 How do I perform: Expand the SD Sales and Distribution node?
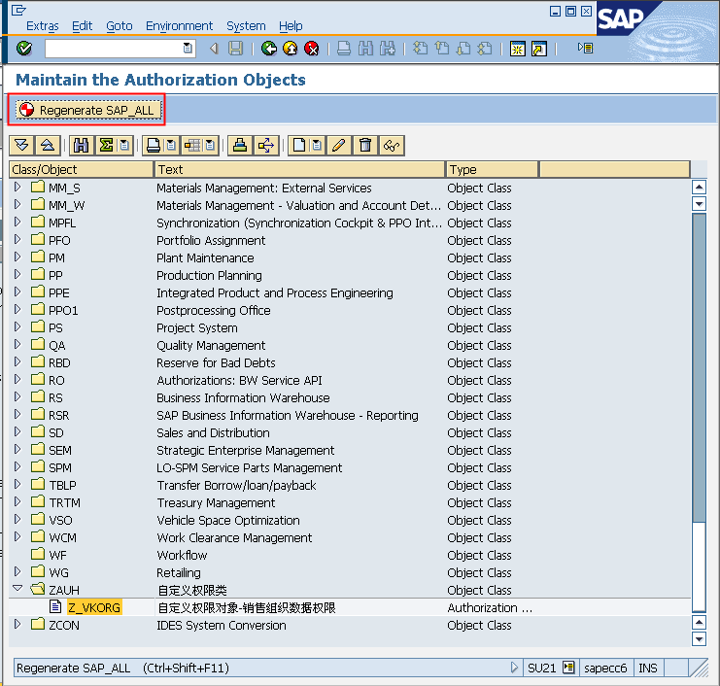point(17,431)
